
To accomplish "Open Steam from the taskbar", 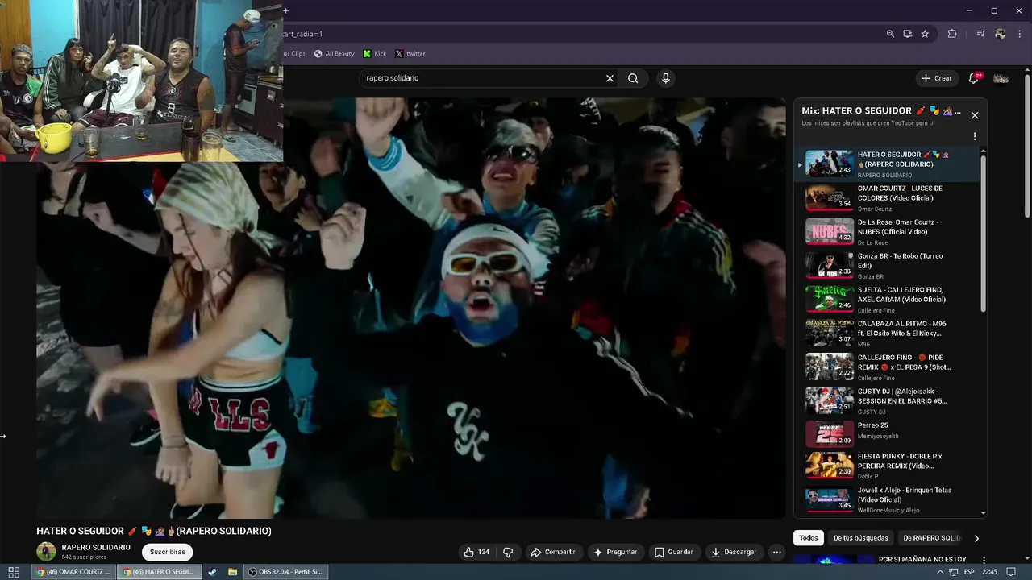I will (212, 572).
